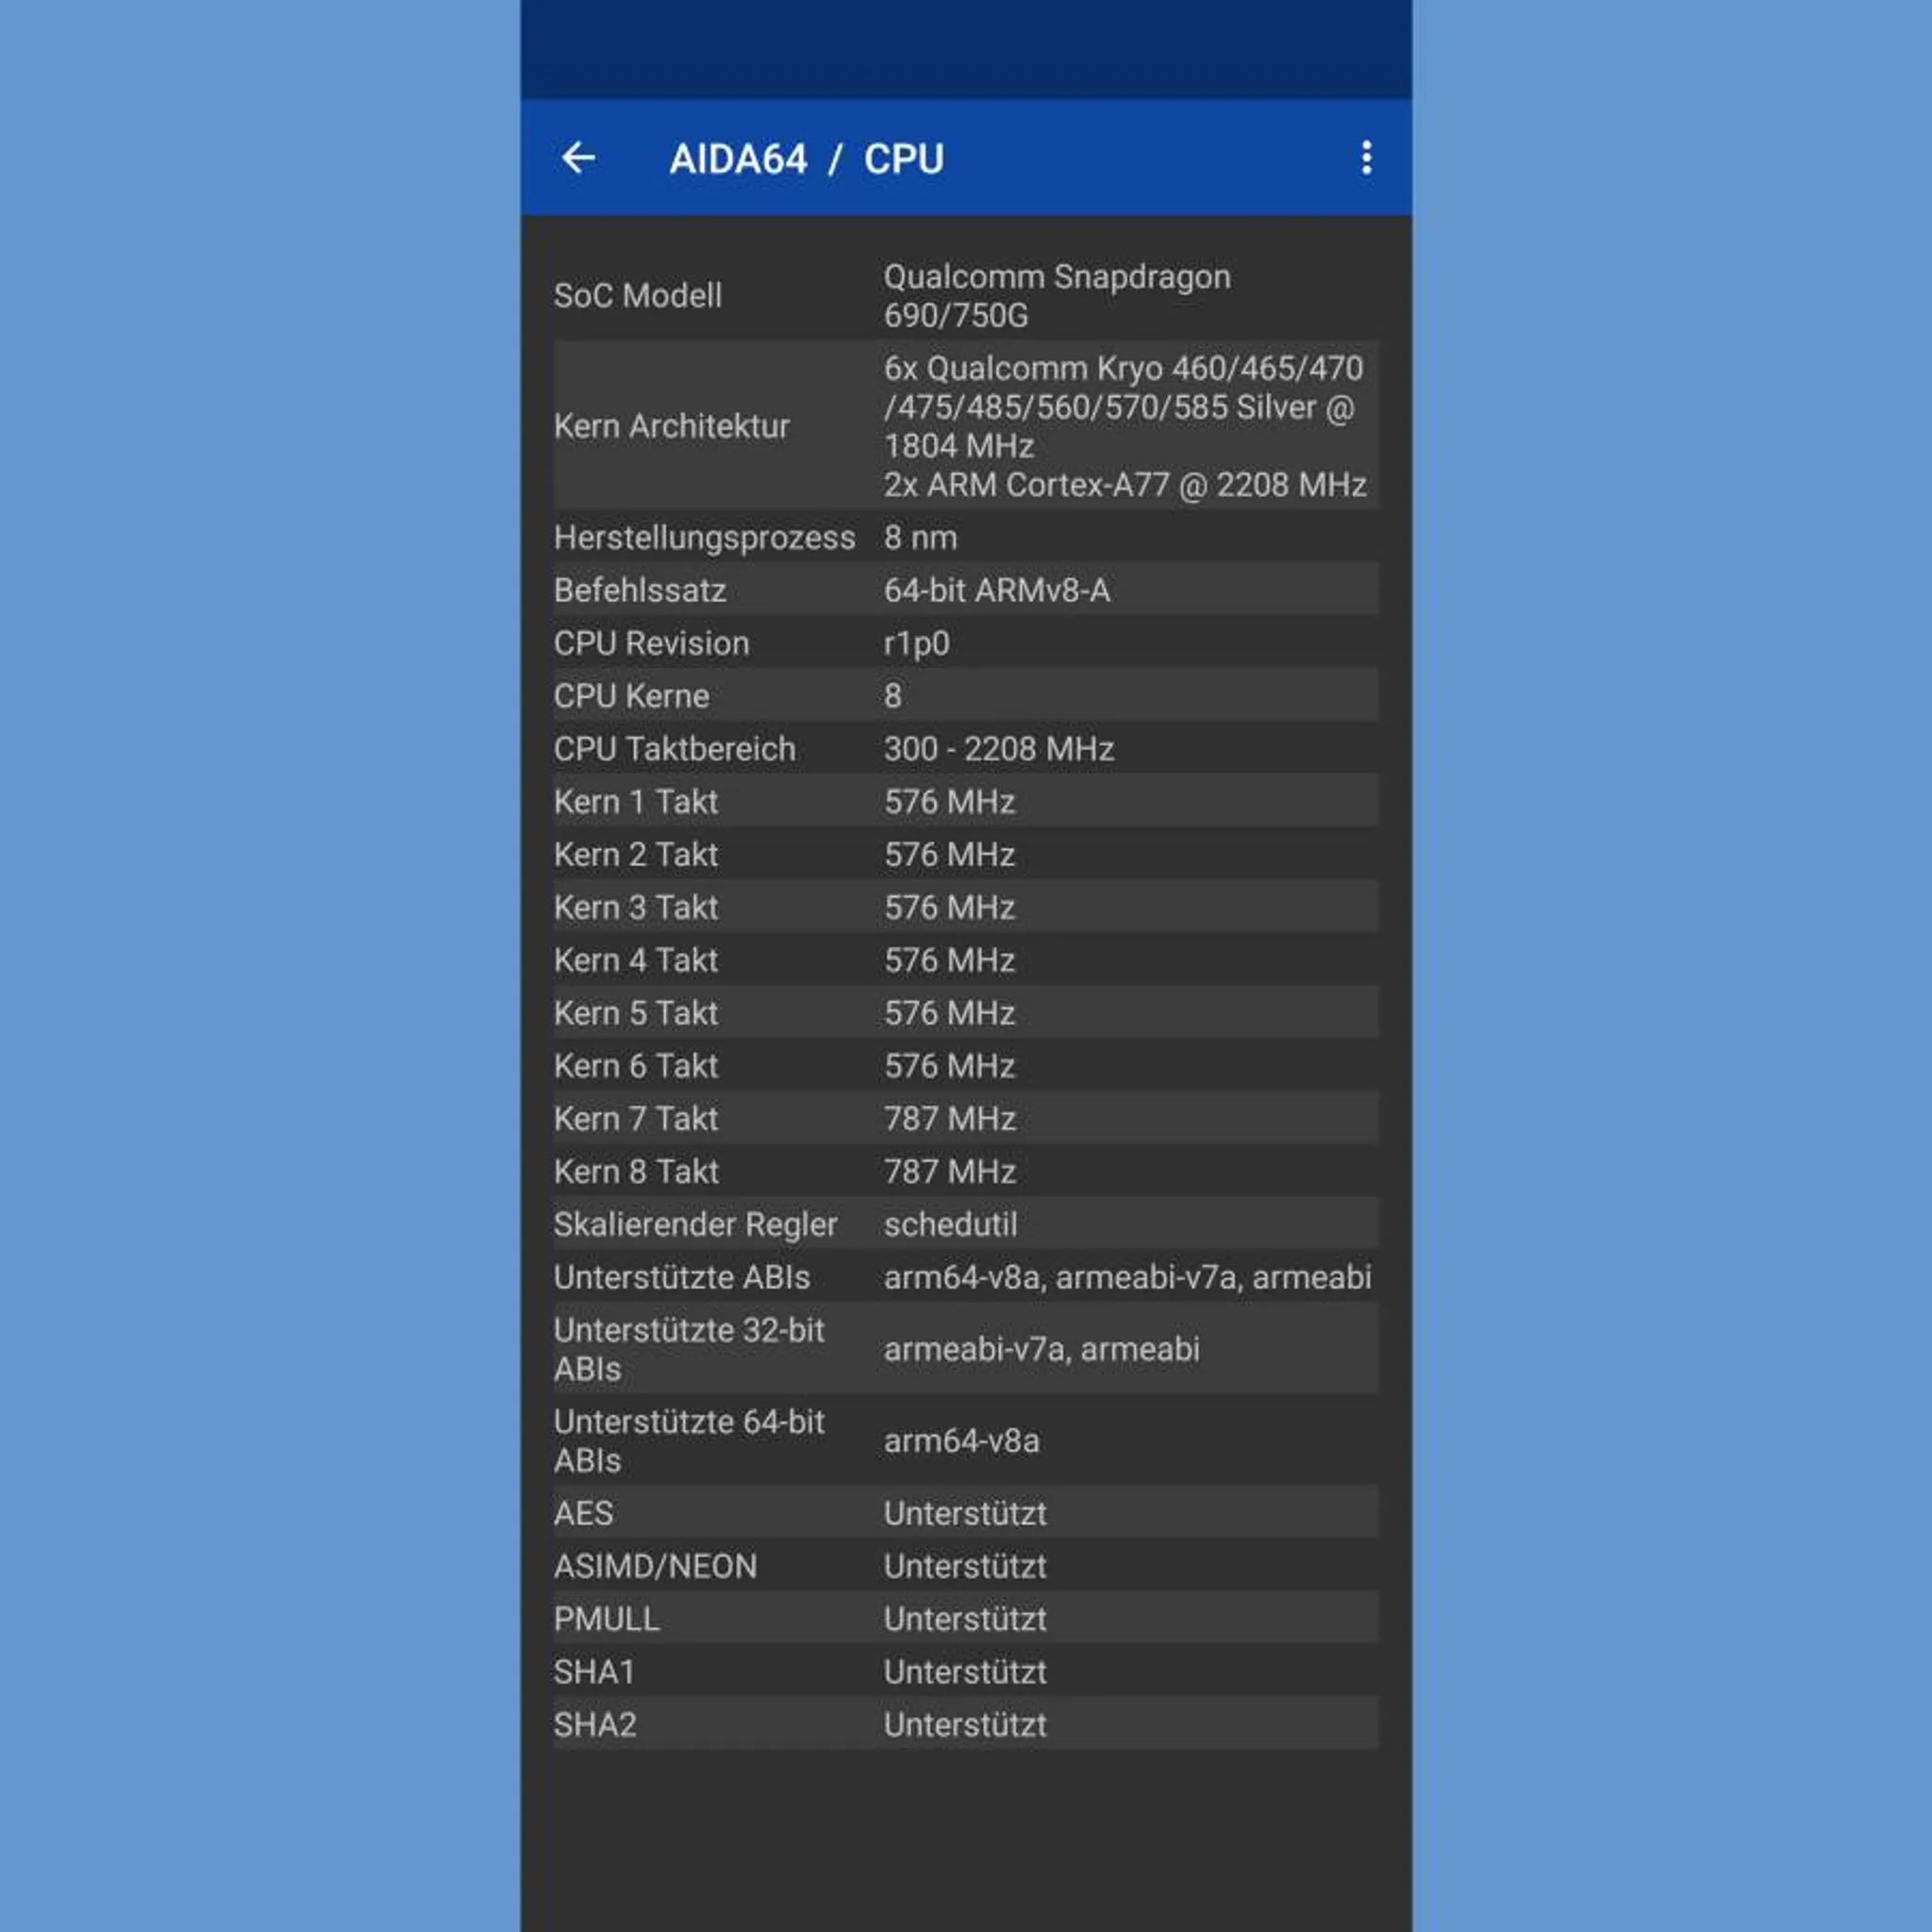Select the SoC Modell label
The width and height of the screenshot is (1932, 1932).
[x=638, y=296]
